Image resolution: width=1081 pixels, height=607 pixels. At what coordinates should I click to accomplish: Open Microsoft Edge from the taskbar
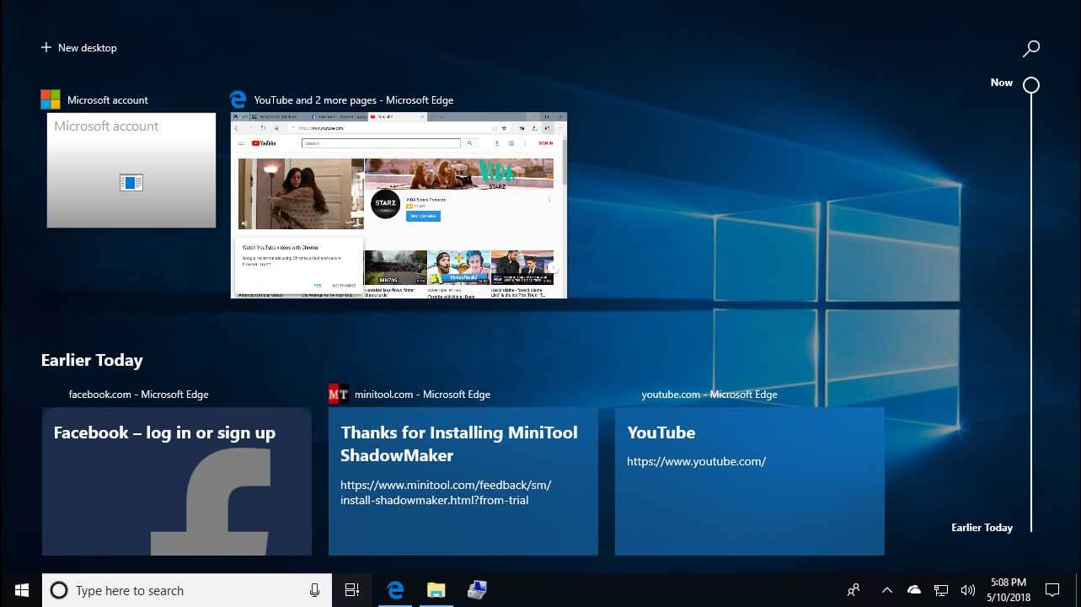(394, 590)
